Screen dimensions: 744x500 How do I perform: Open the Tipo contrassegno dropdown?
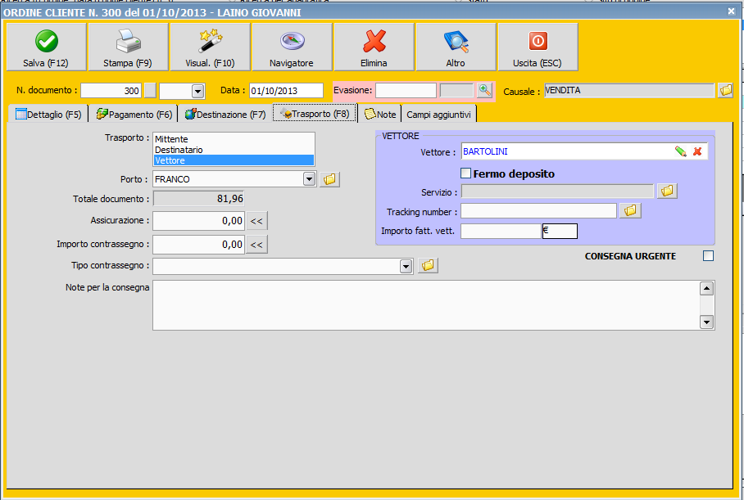(x=406, y=266)
